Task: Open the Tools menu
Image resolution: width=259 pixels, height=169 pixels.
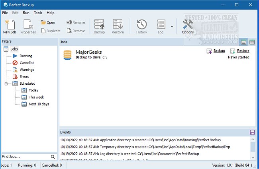Action: pos(38,13)
